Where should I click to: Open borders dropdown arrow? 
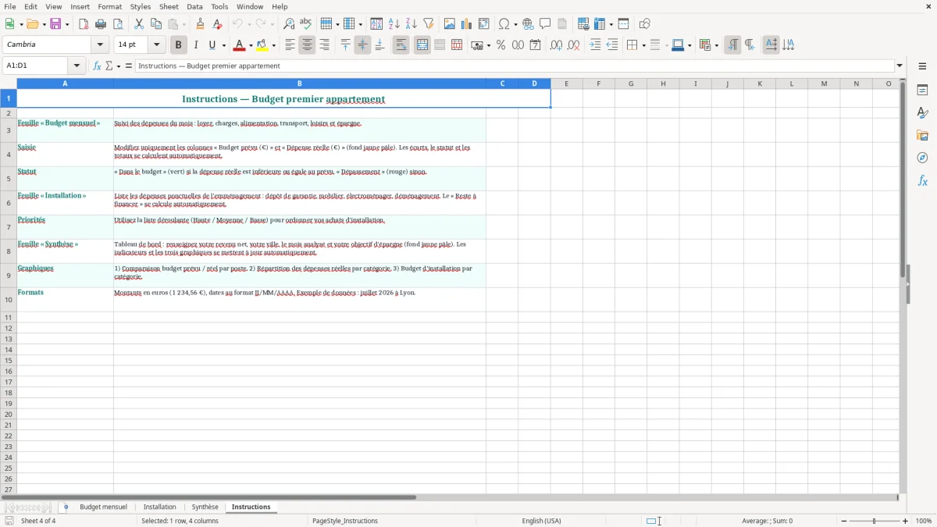(x=643, y=45)
